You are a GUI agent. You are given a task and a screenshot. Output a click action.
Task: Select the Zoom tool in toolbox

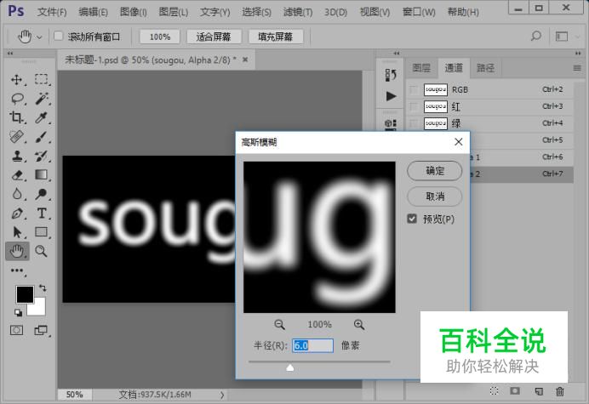point(41,251)
